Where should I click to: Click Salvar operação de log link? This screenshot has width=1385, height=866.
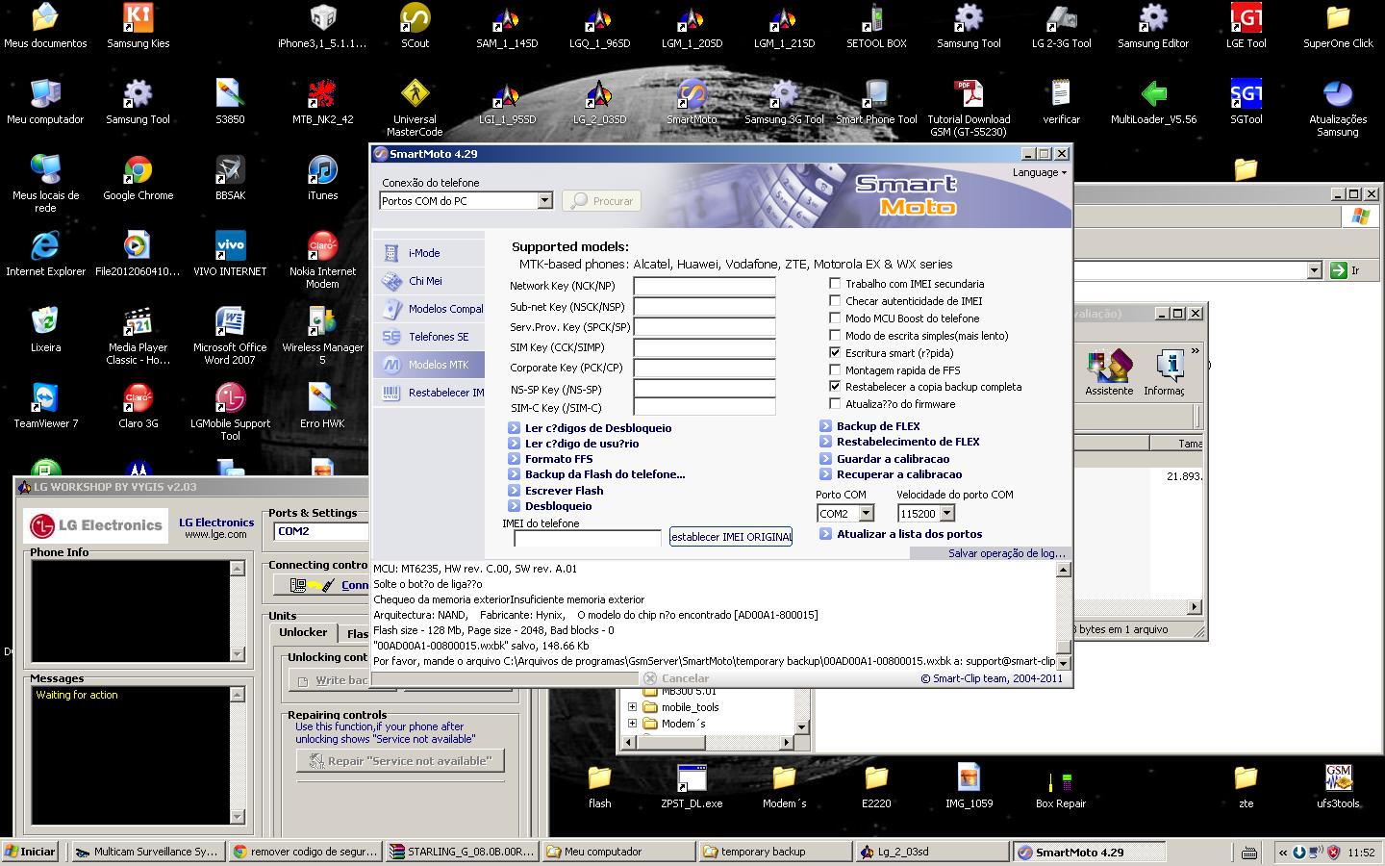1007,553
